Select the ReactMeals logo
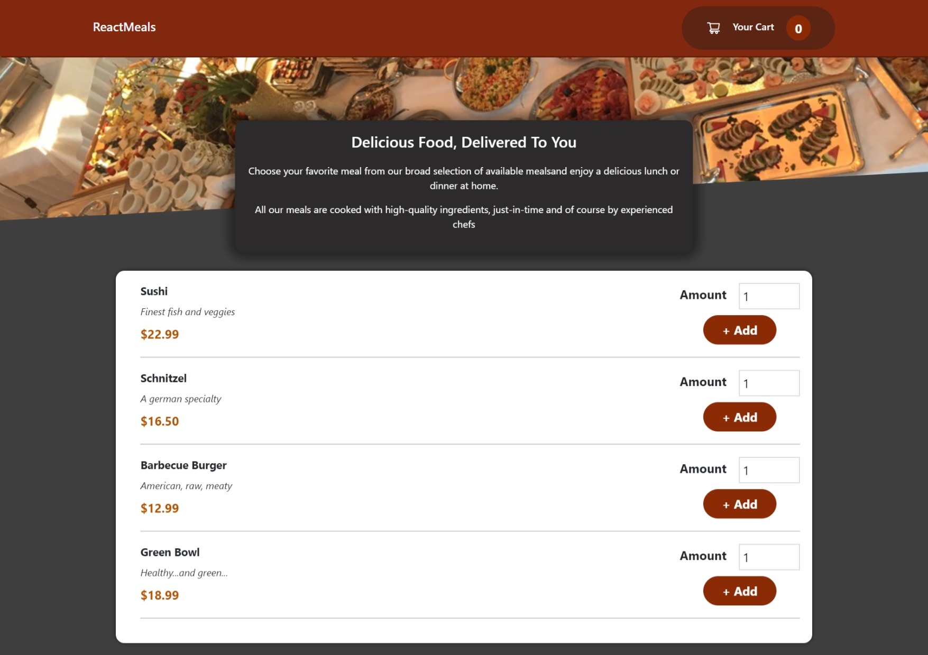This screenshot has width=928, height=655. (124, 27)
